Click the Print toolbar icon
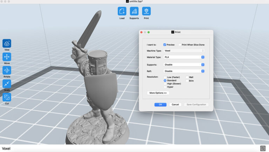Image resolution: width=269 pixels, height=152 pixels. click(x=146, y=11)
